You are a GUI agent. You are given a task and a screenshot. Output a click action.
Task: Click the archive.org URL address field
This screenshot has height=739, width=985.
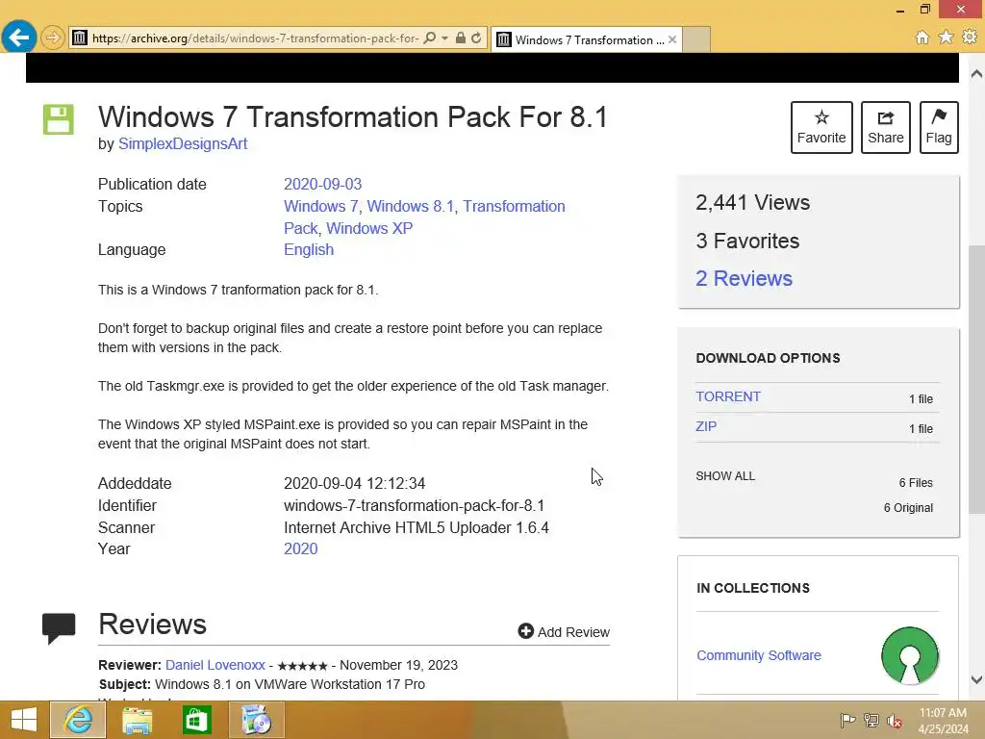coord(255,38)
